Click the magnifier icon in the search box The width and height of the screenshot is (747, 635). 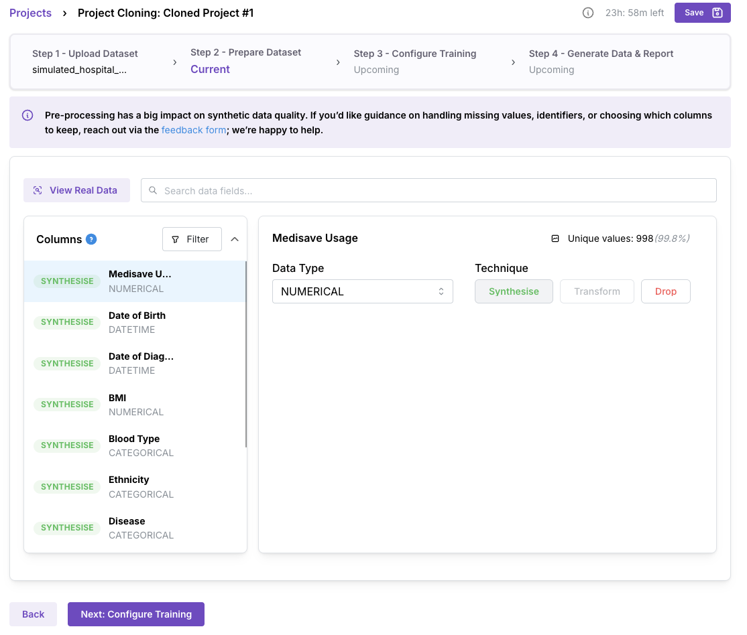153,190
